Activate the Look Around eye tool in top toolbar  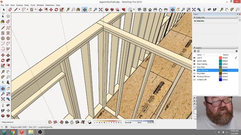click(x=209, y=10)
